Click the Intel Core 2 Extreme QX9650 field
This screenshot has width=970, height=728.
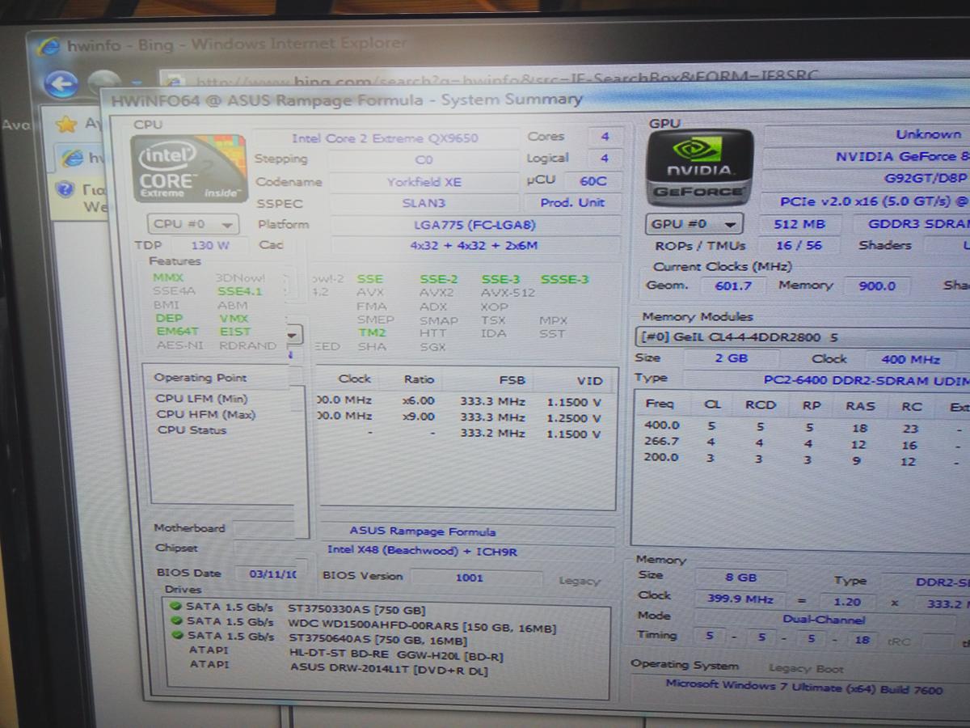[x=385, y=138]
